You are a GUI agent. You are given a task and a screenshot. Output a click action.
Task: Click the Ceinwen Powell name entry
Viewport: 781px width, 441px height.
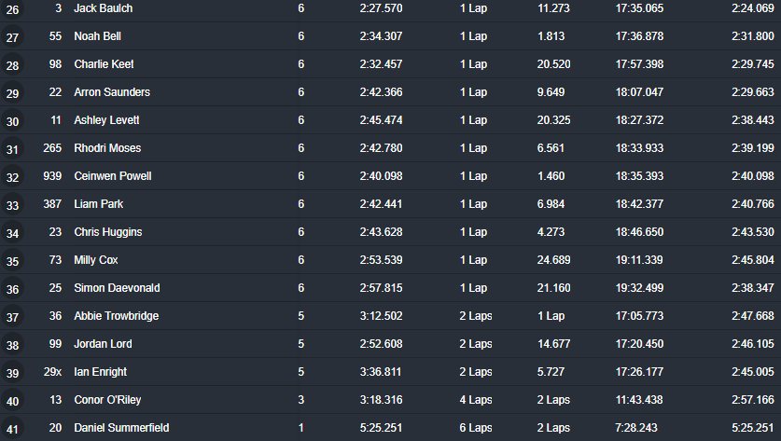[113, 175]
